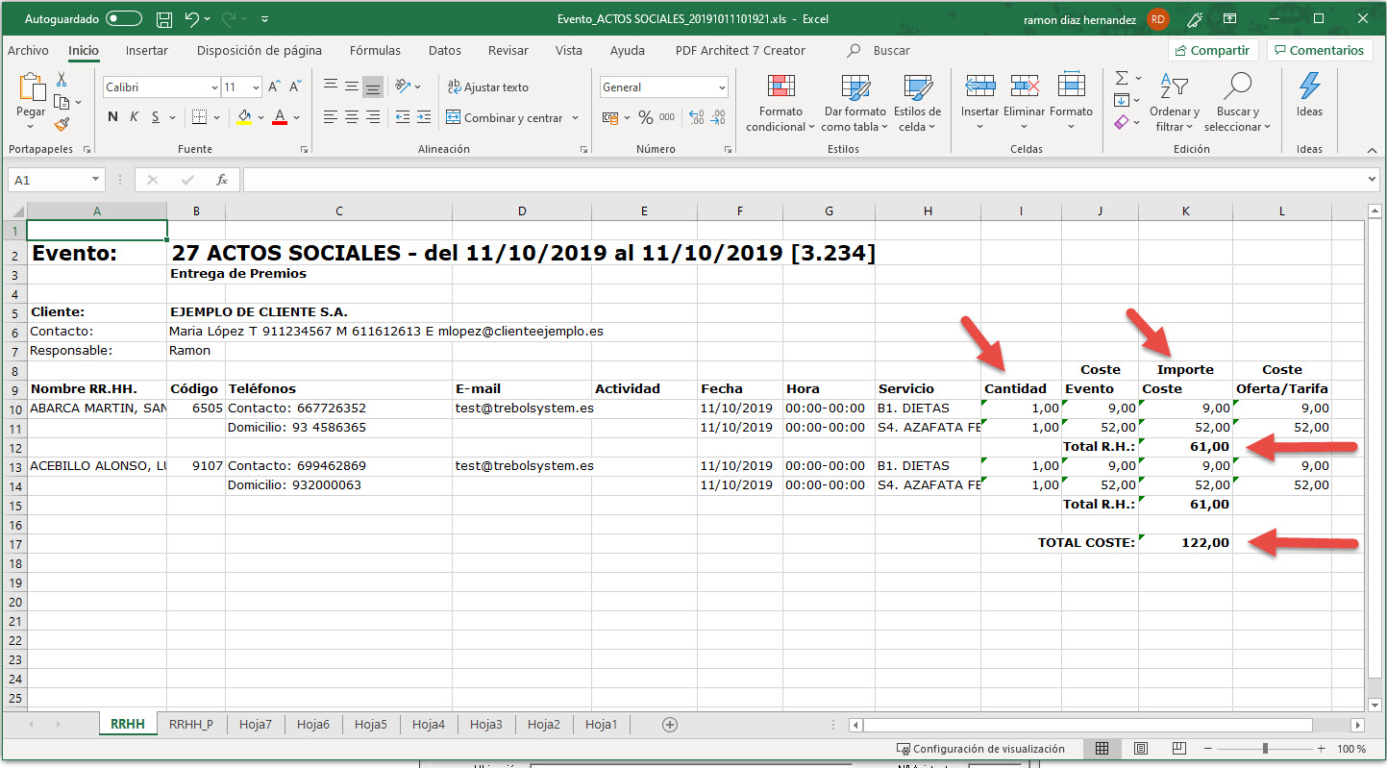Open the number format General dropdown
The height and width of the screenshot is (768, 1387).
[722, 87]
